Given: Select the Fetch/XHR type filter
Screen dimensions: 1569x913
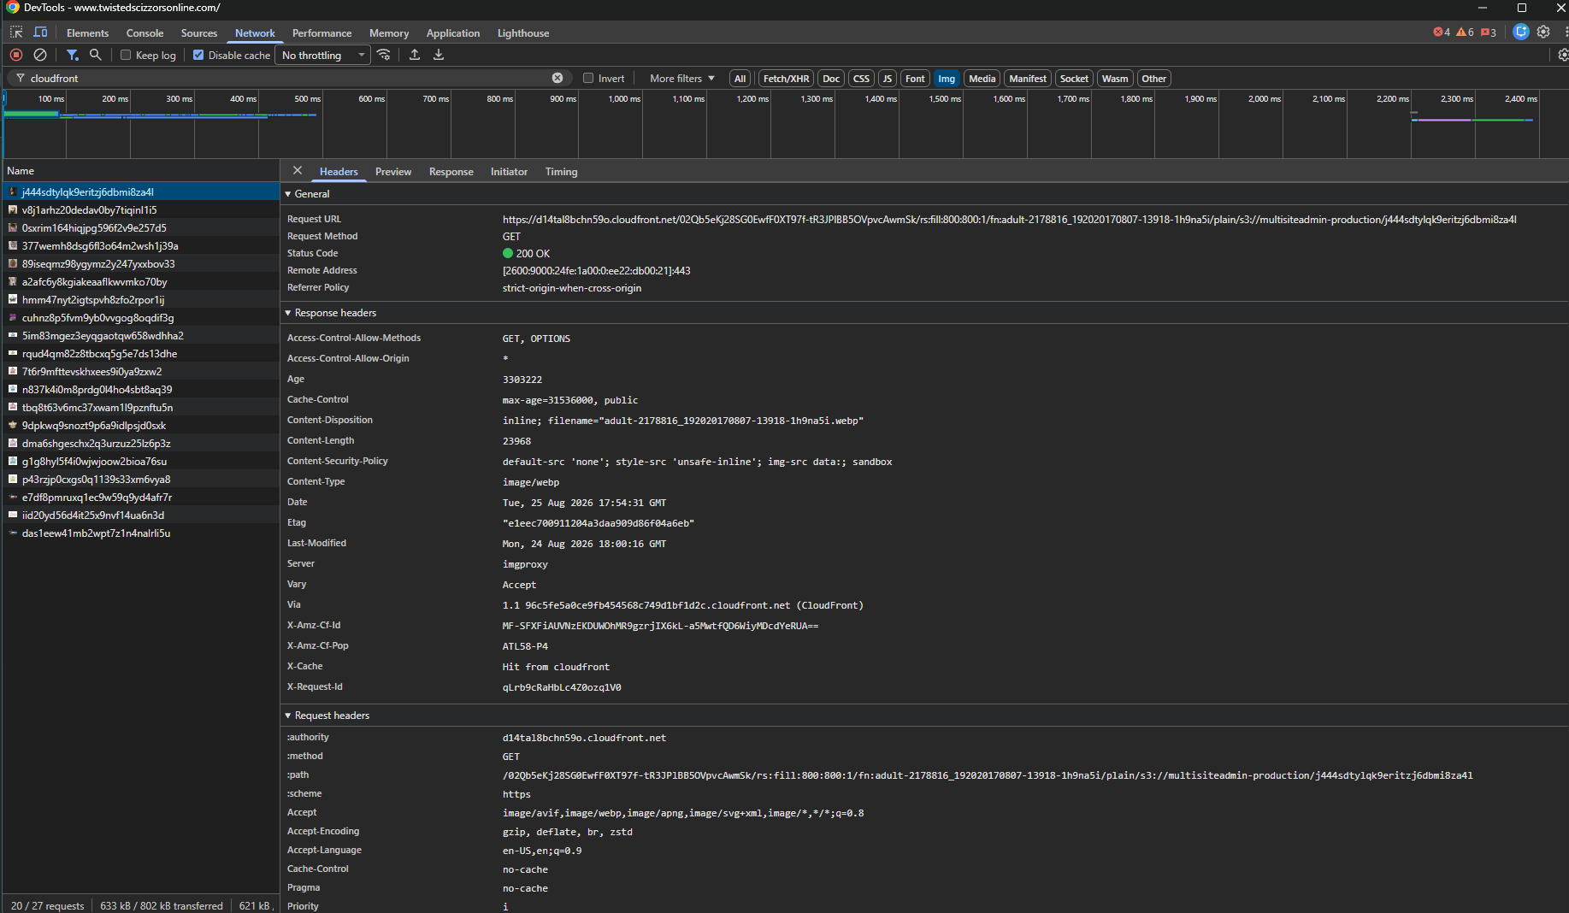Looking at the screenshot, I should click(786, 79).
